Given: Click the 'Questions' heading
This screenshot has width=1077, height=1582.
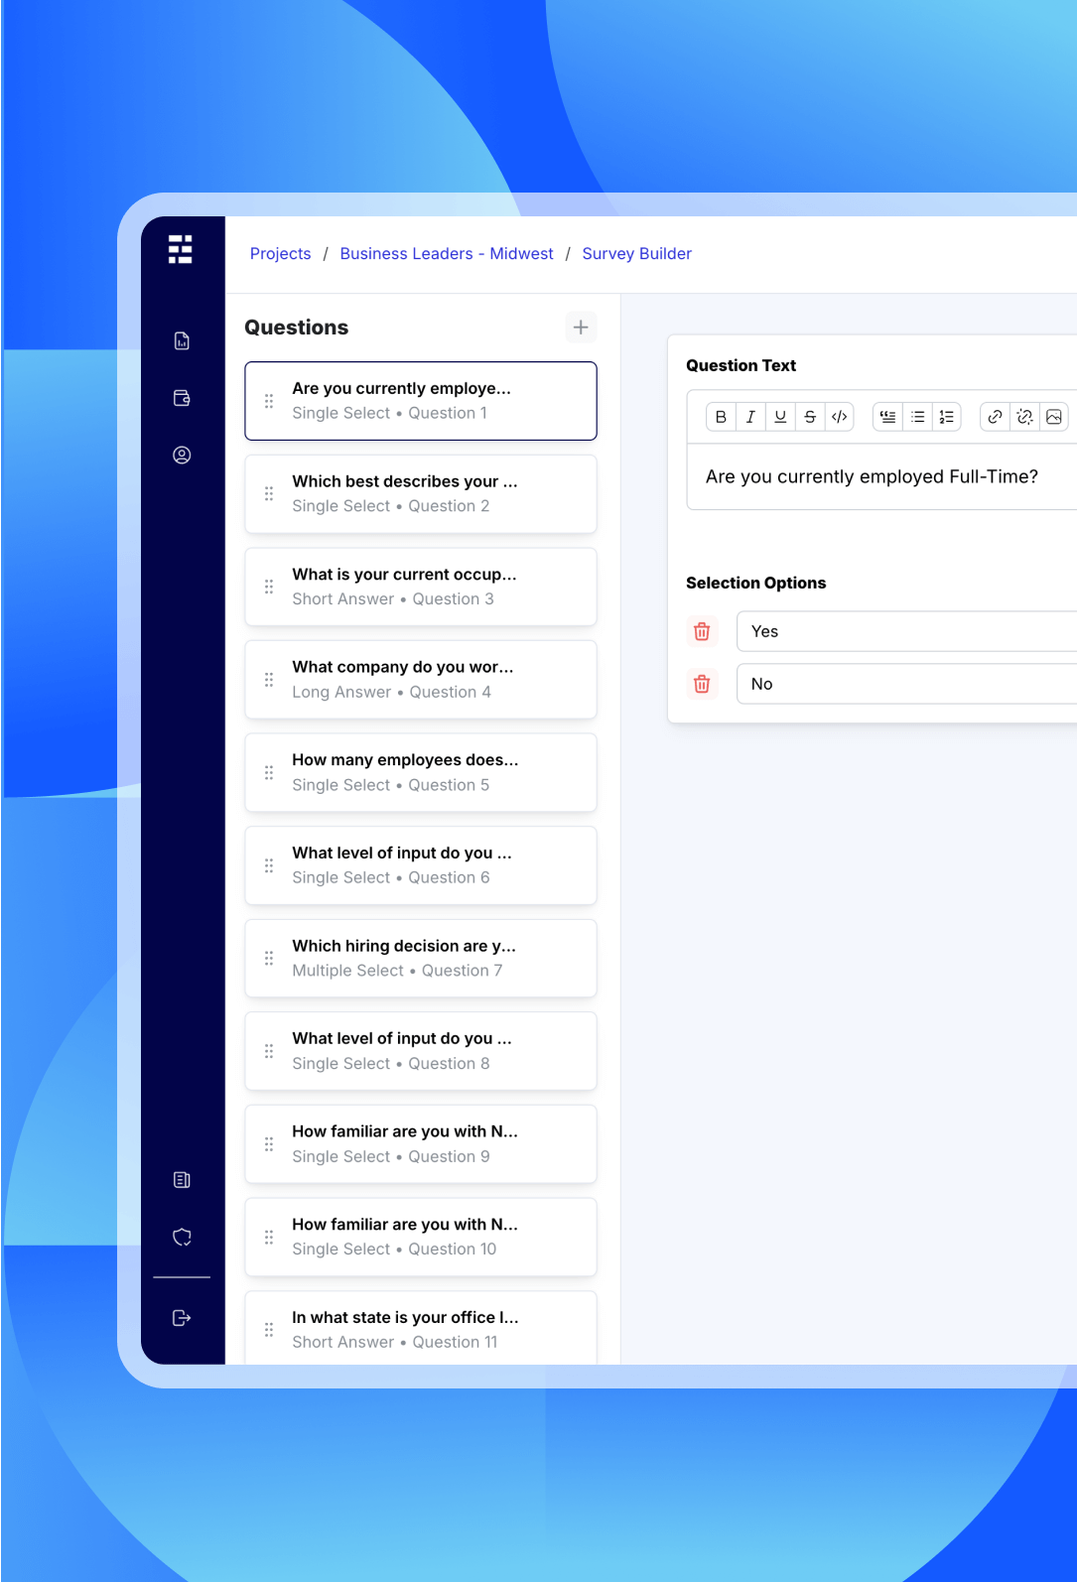Looking at the screenshot, I should tap(296, 328).
